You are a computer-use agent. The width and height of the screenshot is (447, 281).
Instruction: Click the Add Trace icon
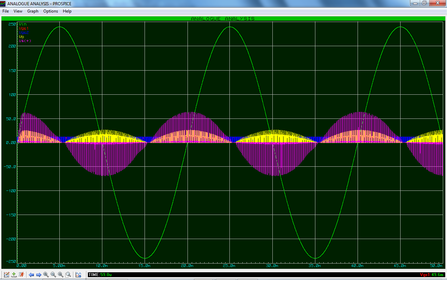click(14, 275)
